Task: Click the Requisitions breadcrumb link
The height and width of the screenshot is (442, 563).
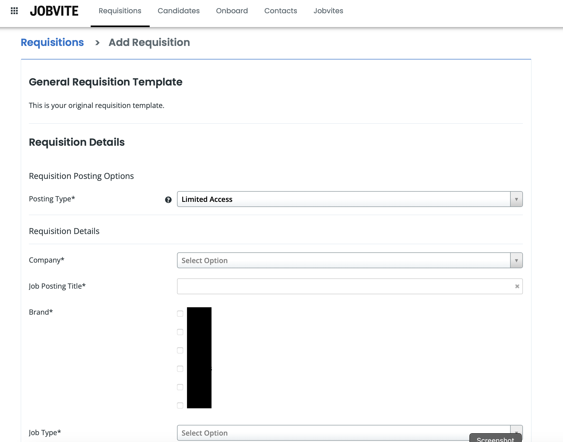Action: [52, 42]
